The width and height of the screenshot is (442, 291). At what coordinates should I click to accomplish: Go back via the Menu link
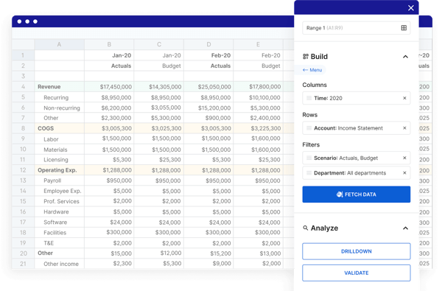[x=312, y=70]
